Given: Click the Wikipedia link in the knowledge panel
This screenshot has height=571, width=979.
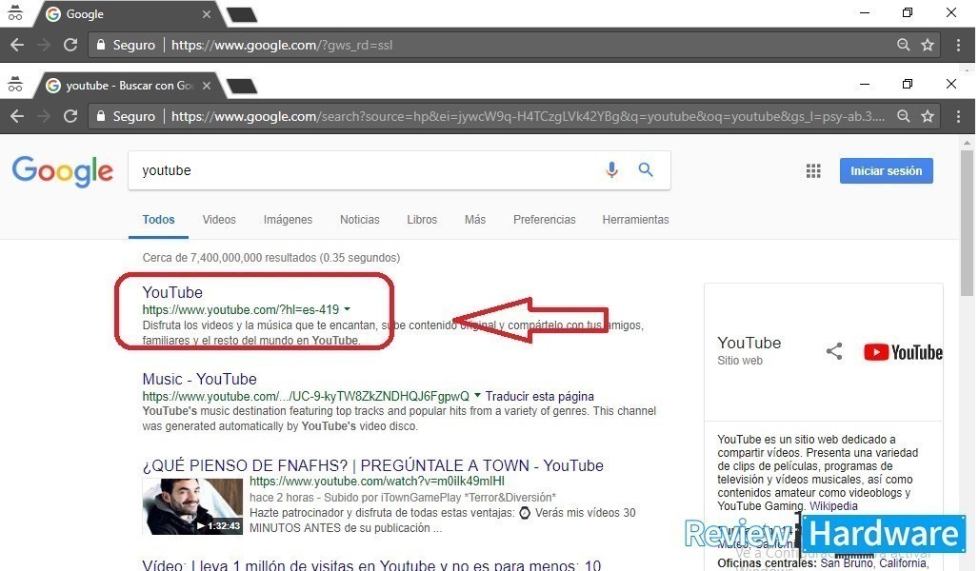Looking at the screenshot, I should (833, 506).
